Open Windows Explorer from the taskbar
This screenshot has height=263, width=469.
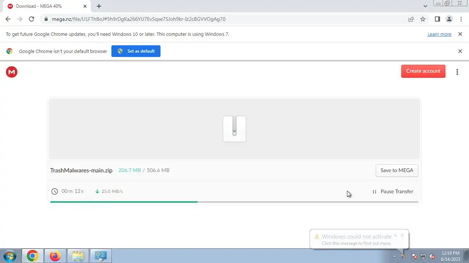pyautogui.click(x=78, y=256)
